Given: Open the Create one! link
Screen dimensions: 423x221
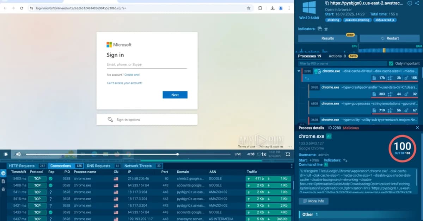Looking at the screenshot, I should pos(132,75).
